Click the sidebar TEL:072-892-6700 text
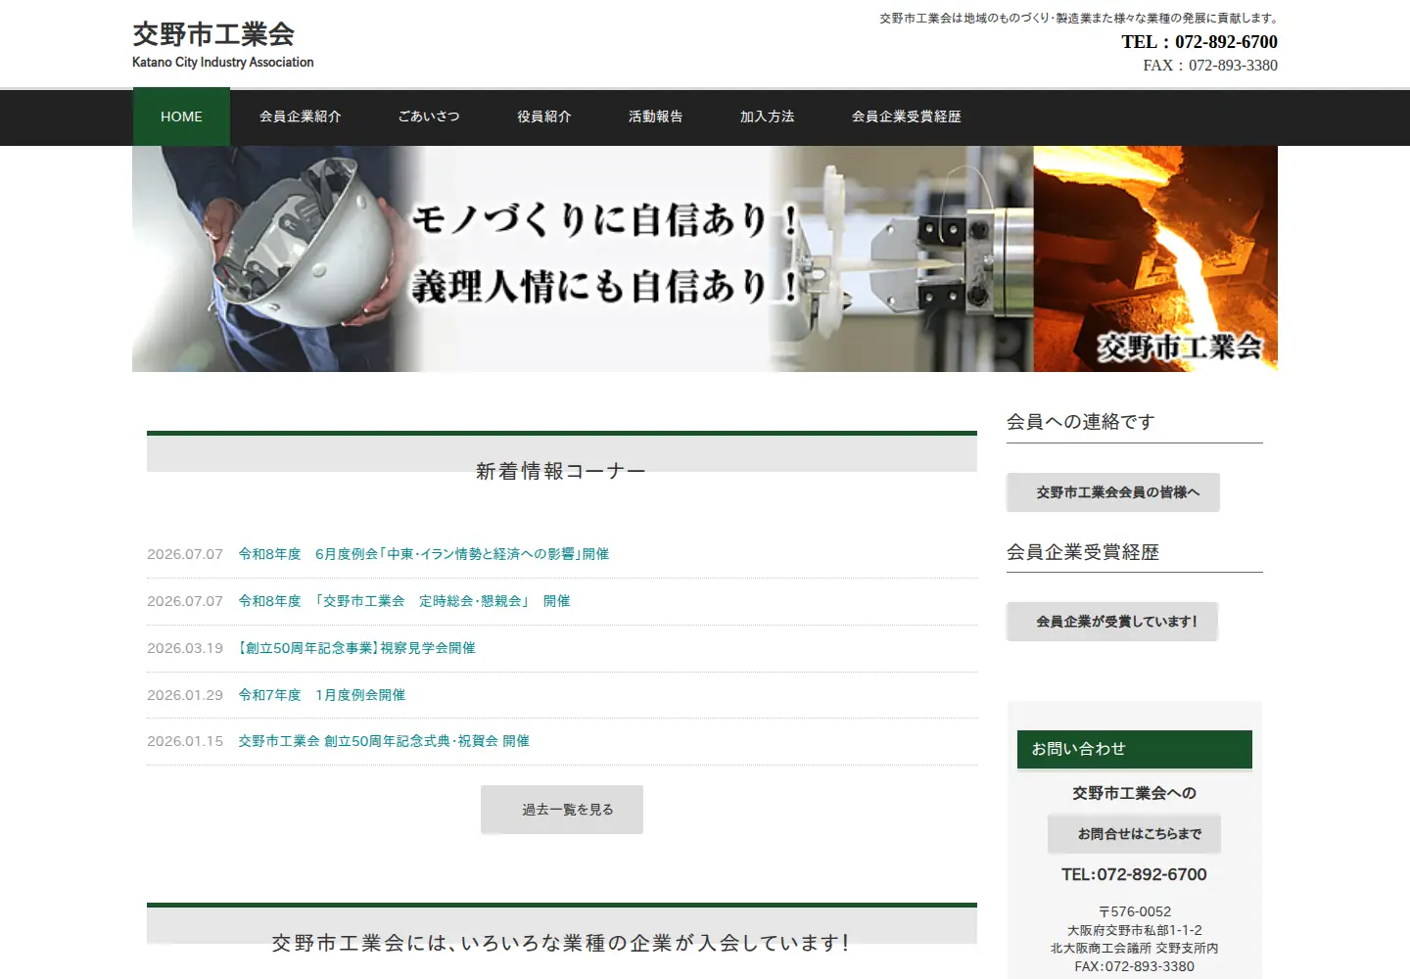The width and height of the screenshot is (1410, 979). pos(1134,874)
